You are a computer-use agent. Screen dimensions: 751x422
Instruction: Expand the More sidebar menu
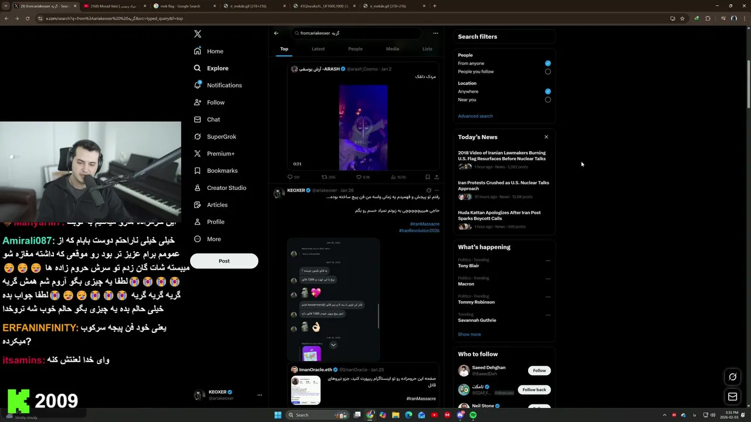pos(207,239)
